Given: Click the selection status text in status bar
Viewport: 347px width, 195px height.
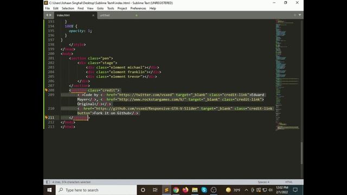Looking at the screenshot, I should [71, 182].
